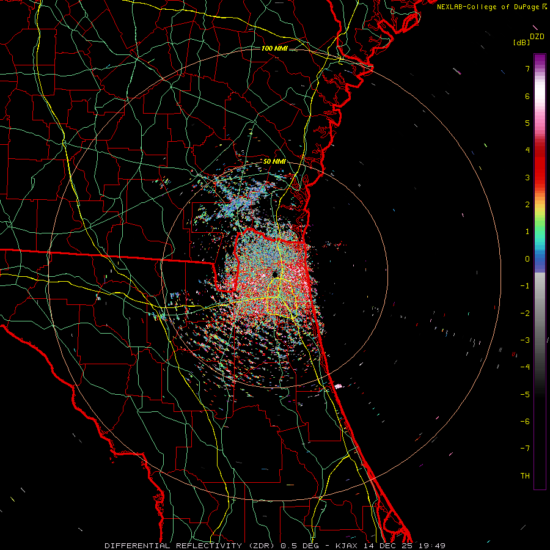The image size is (550, 550).
Task: Click the -6 value on the color scale
Action: (525, 422)
